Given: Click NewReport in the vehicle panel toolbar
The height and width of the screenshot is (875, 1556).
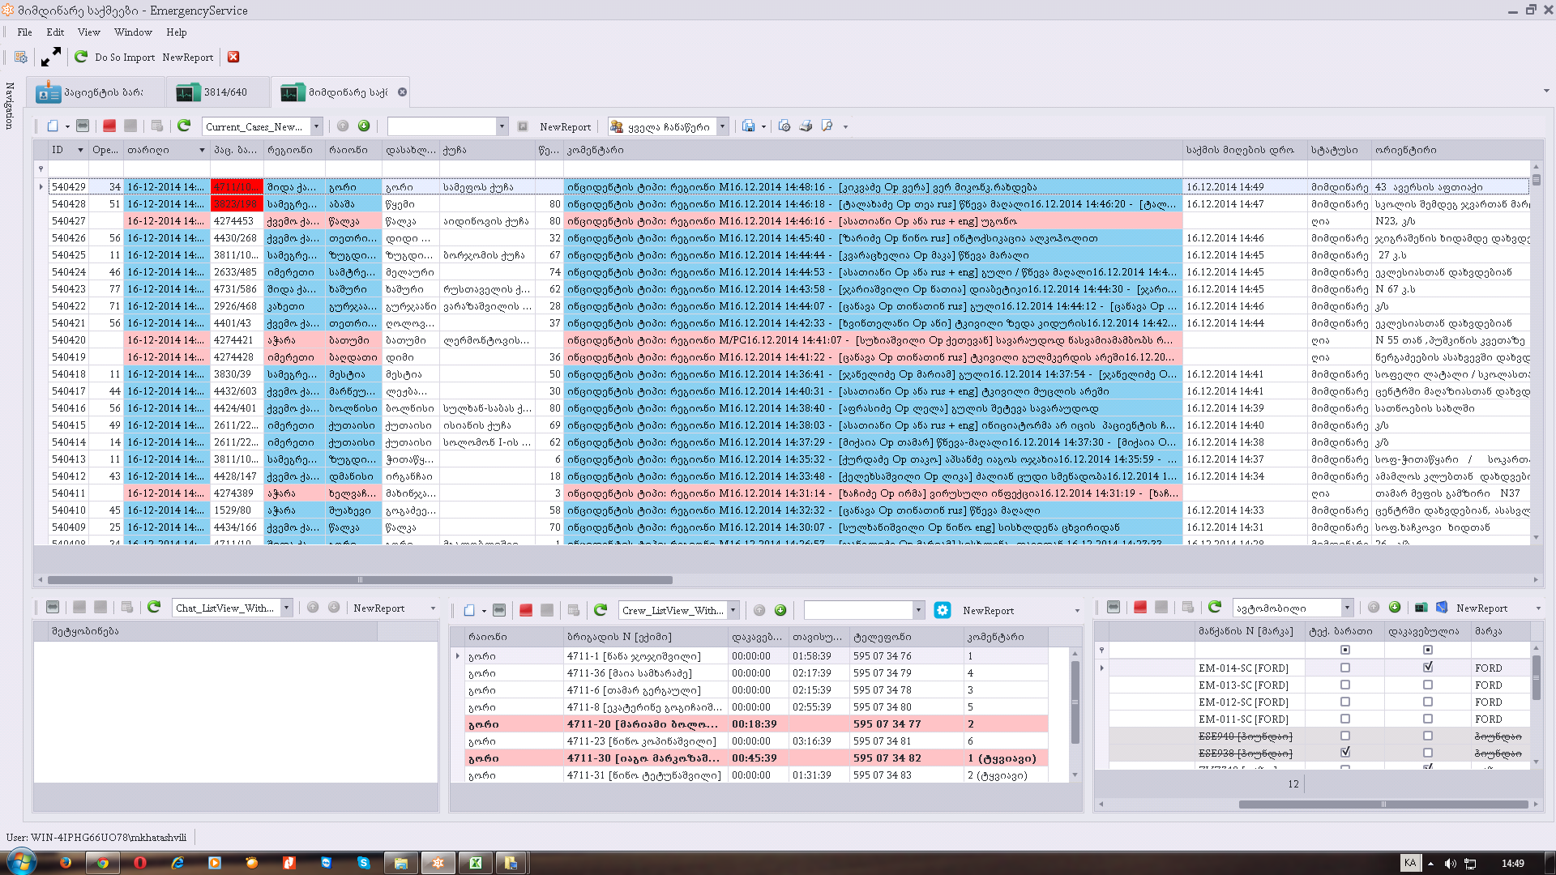Looking at the screenshot, I should 1481,608.
